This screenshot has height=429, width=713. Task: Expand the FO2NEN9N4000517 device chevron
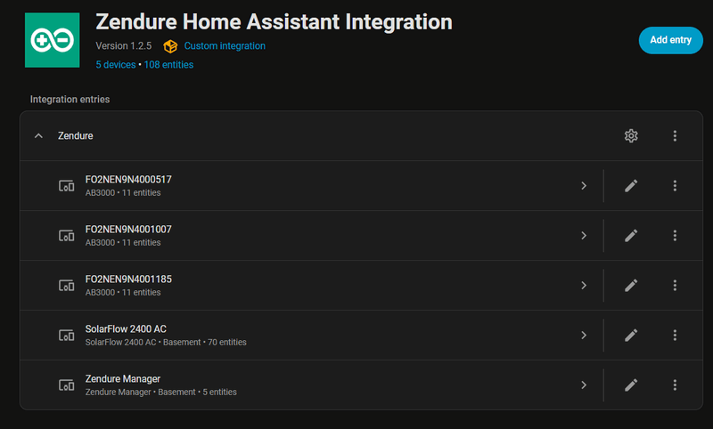click(583, 186)
